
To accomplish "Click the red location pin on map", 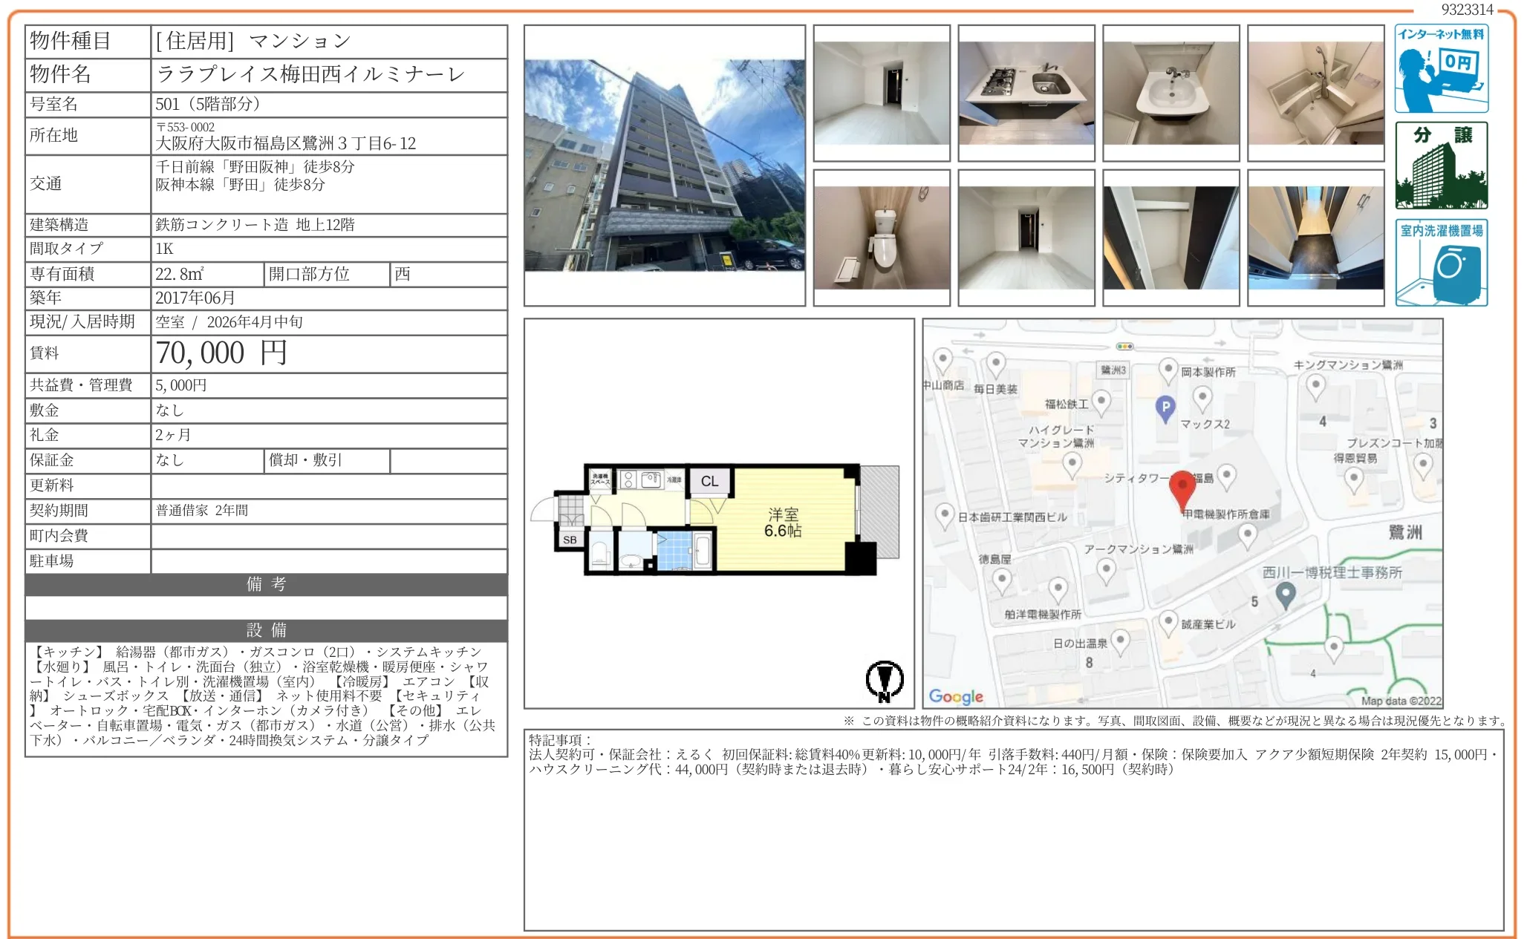I will coord(1182,488).
